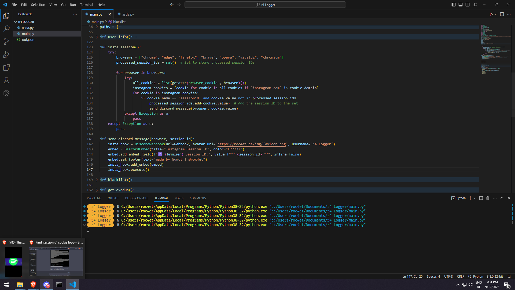Toggle the bottom panel layout button
The image size is (515, 290).
coord(461,5)
